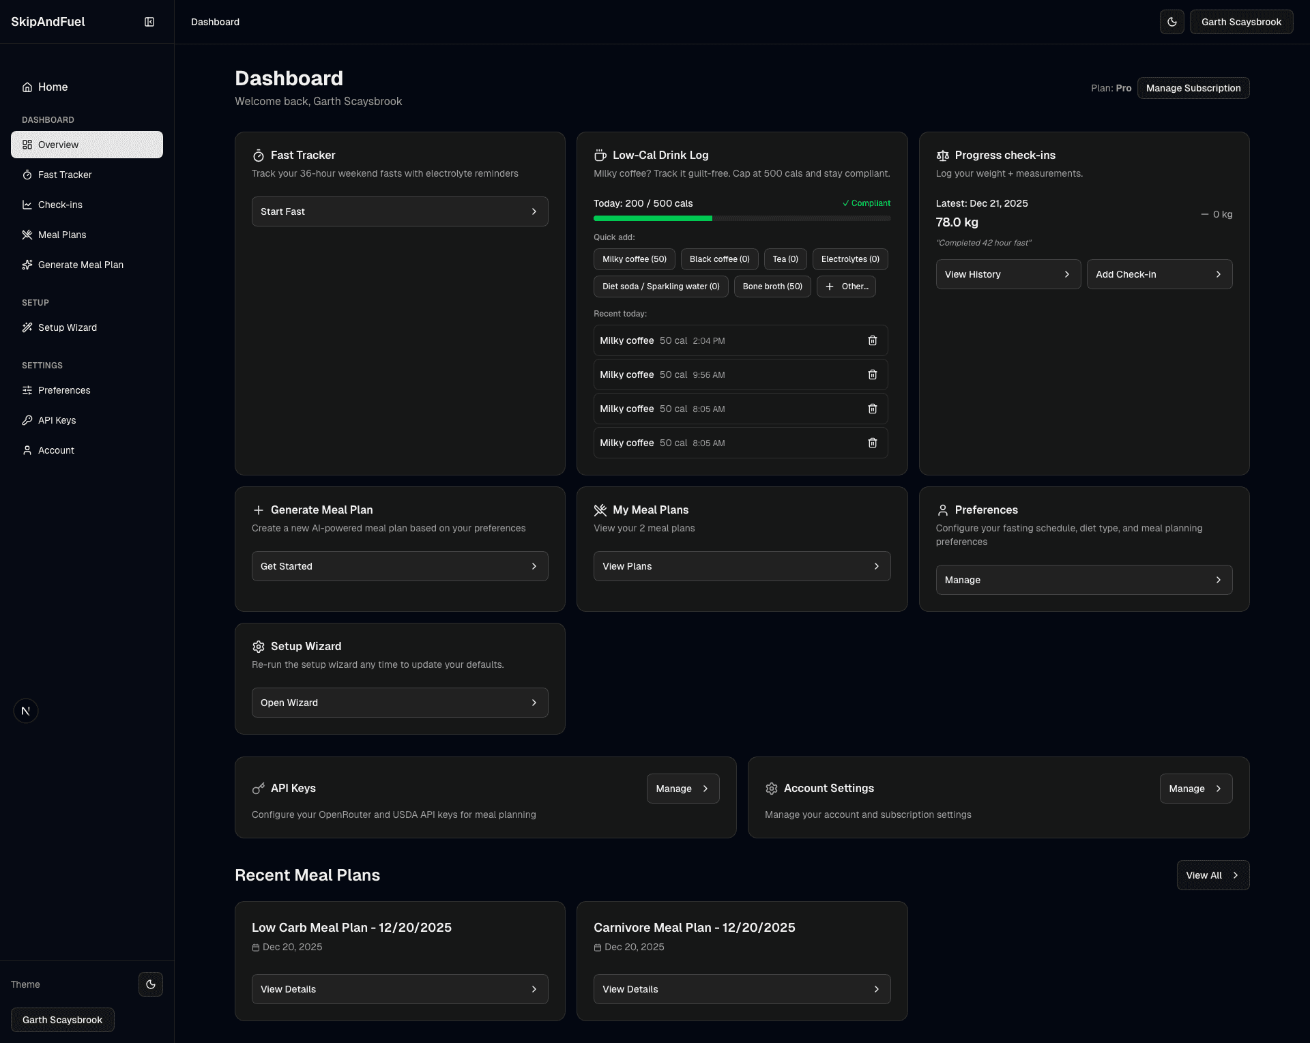
Task: Toggle the sidebar panel icon next to SkipAndFuel
Action: [x=149, y=21]
